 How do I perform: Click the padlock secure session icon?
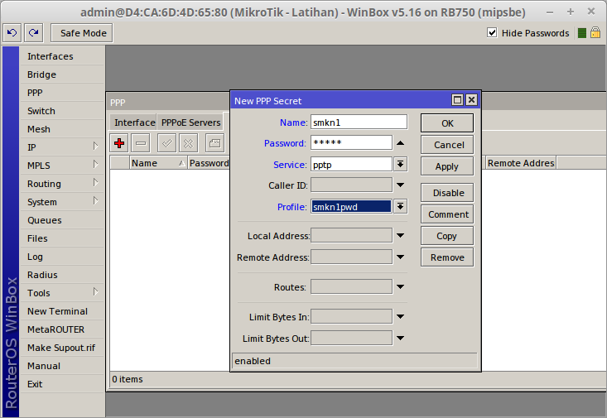[x=595, y=32]
